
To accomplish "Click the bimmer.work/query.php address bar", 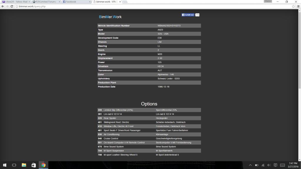I will point(153,6).
